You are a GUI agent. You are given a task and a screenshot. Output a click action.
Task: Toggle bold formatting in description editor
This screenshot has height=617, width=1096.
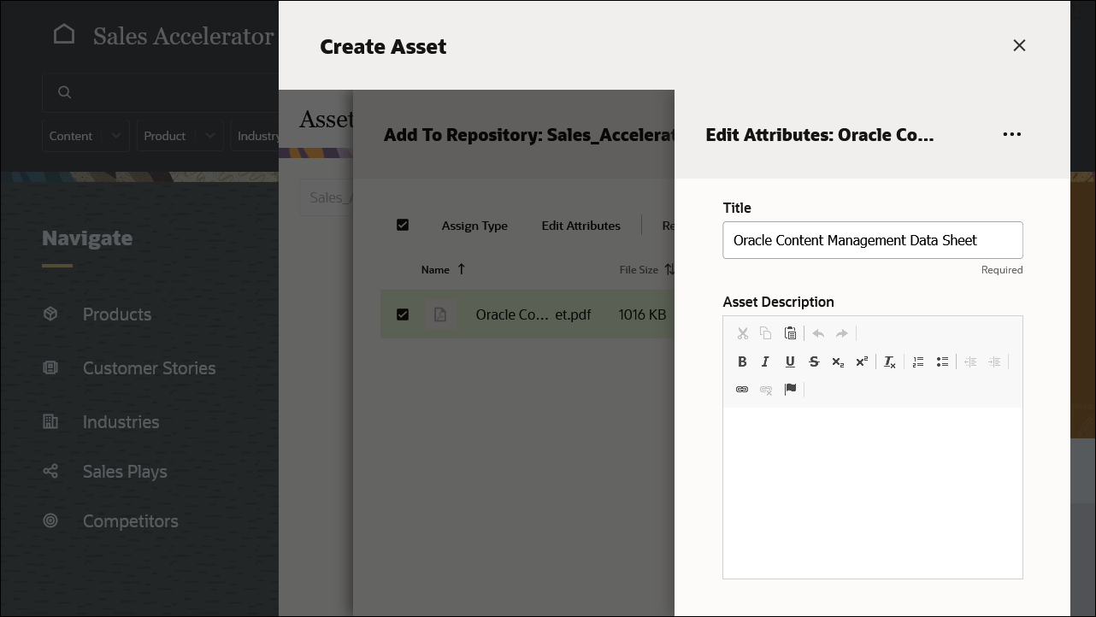742,361
